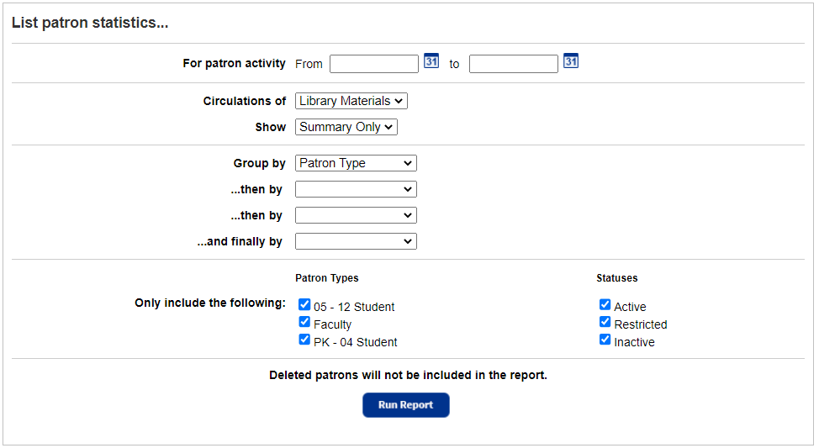Click the From date input field
The height and width of the screenshot is (448, 819).
tap(373, 64)
